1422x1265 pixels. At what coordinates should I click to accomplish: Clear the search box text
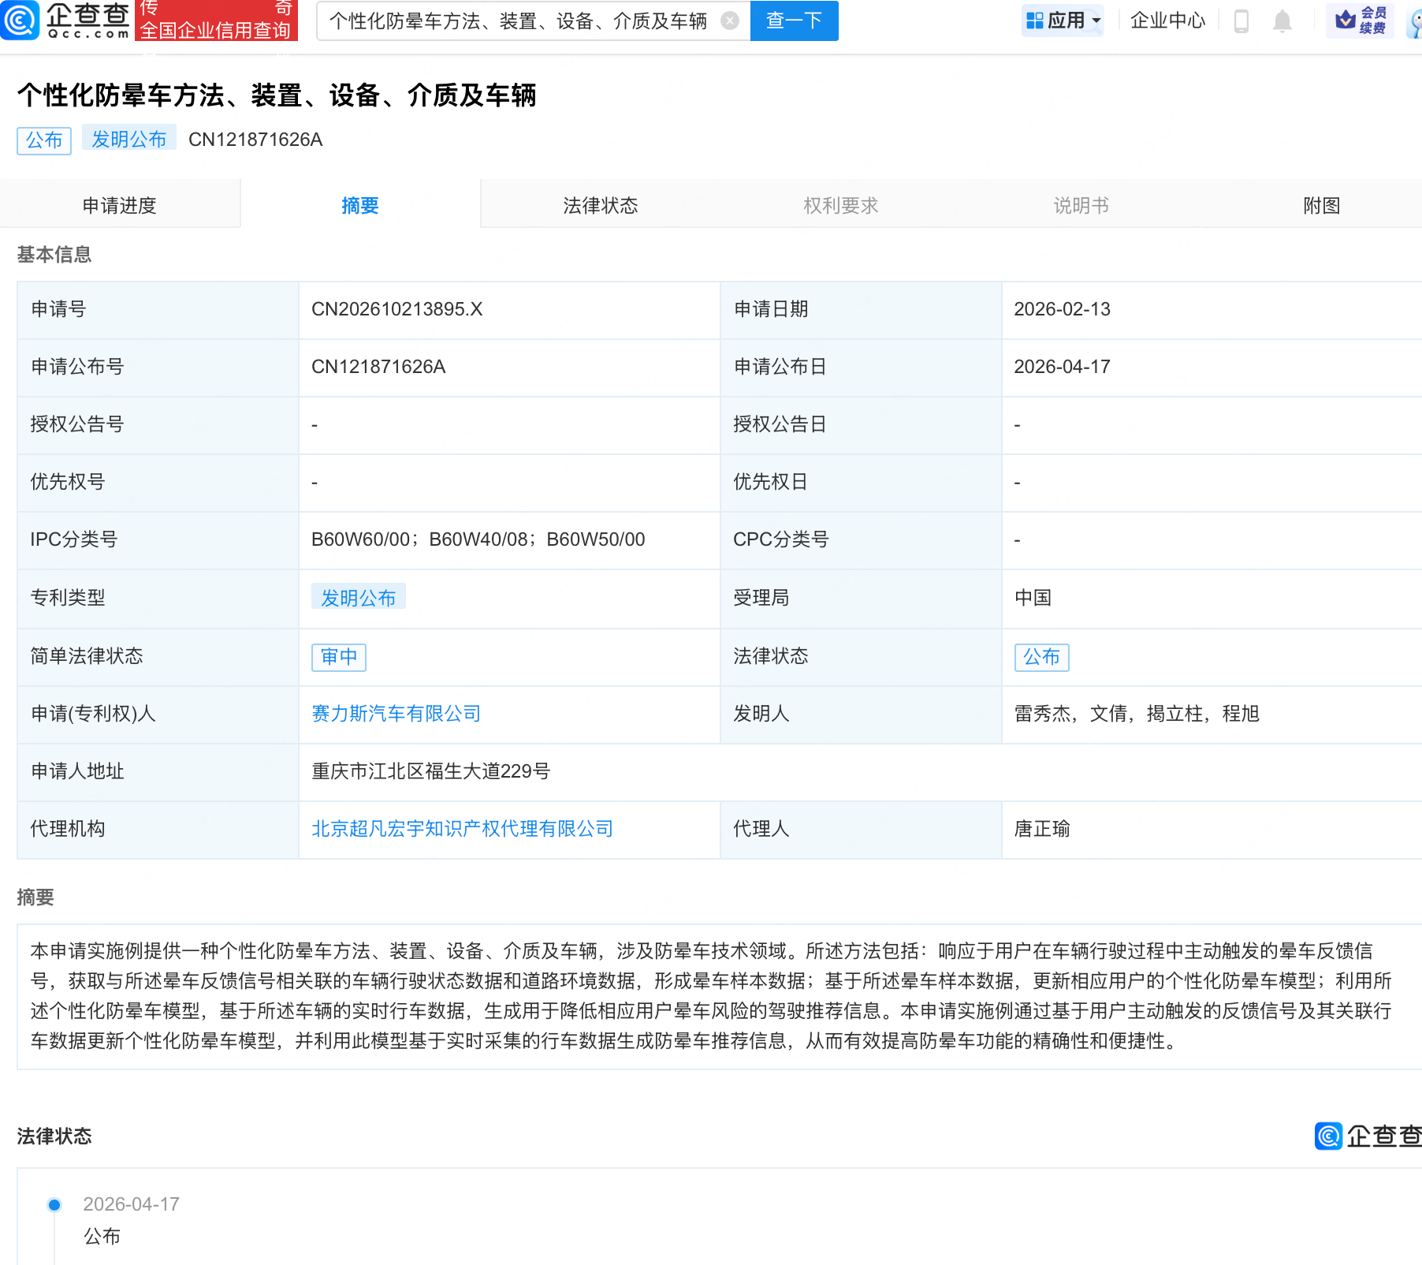730,21
